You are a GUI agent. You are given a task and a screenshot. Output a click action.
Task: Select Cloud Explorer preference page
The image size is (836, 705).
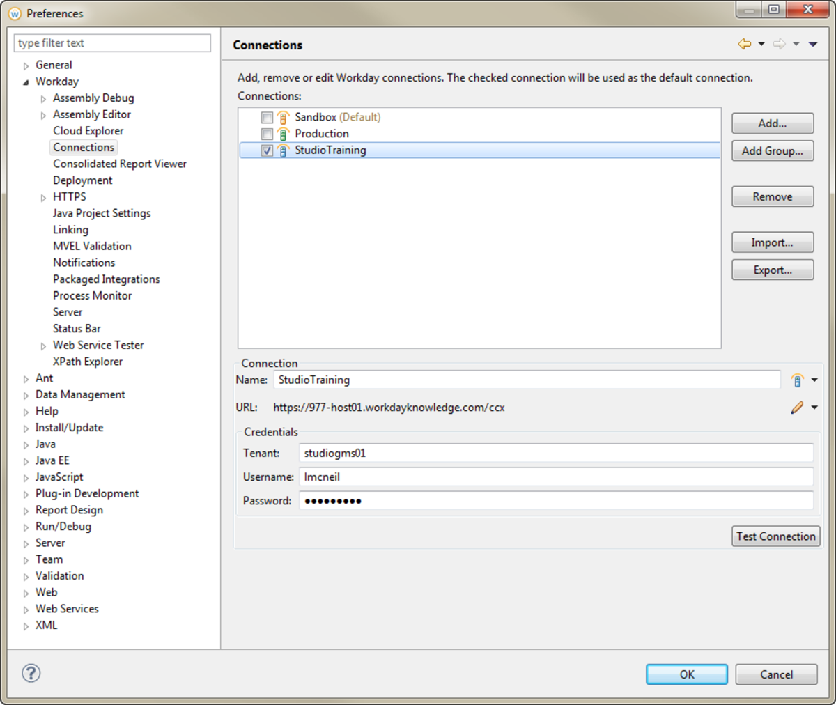(x=88, y=131)
